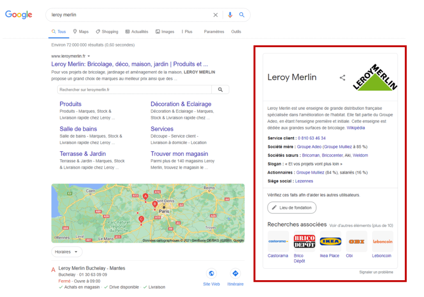Click the Paris area on the map
This screenshot has width=424, height=297.
click(164, 211)
